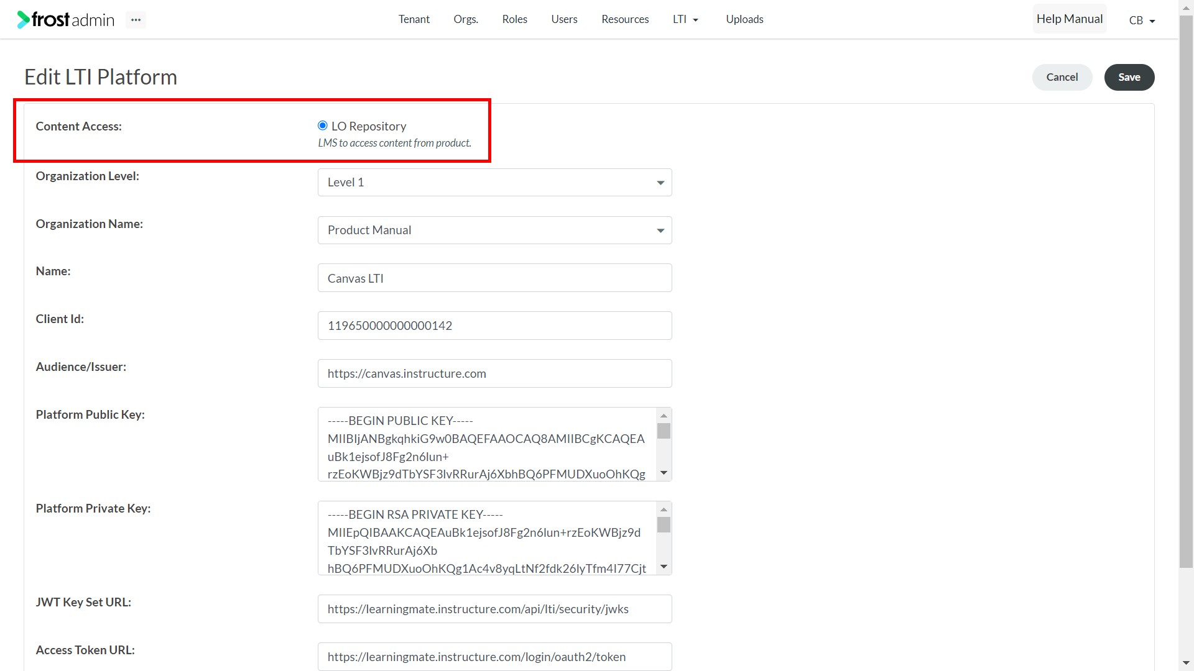This screenshot has height=671, width=1194.
Task: Click the Audience/Issuer URL field
Action: click(495, 373)
